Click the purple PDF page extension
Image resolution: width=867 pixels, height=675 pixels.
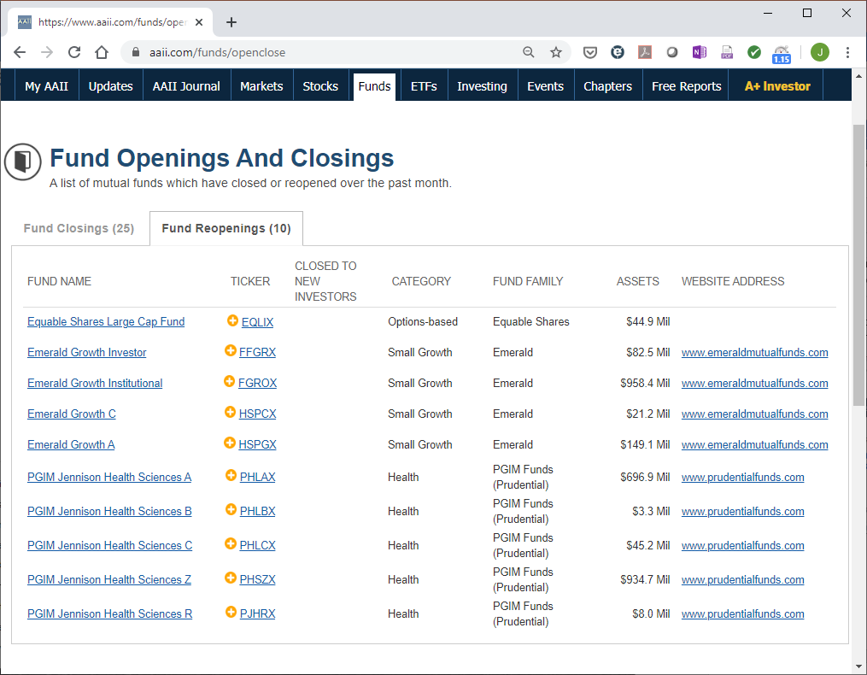pyautogui.click(x=727, y=52)
